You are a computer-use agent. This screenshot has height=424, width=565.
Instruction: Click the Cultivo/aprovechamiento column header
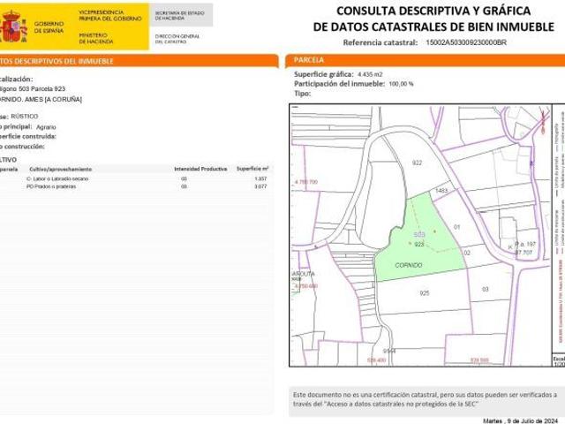(x=60, y=168)
